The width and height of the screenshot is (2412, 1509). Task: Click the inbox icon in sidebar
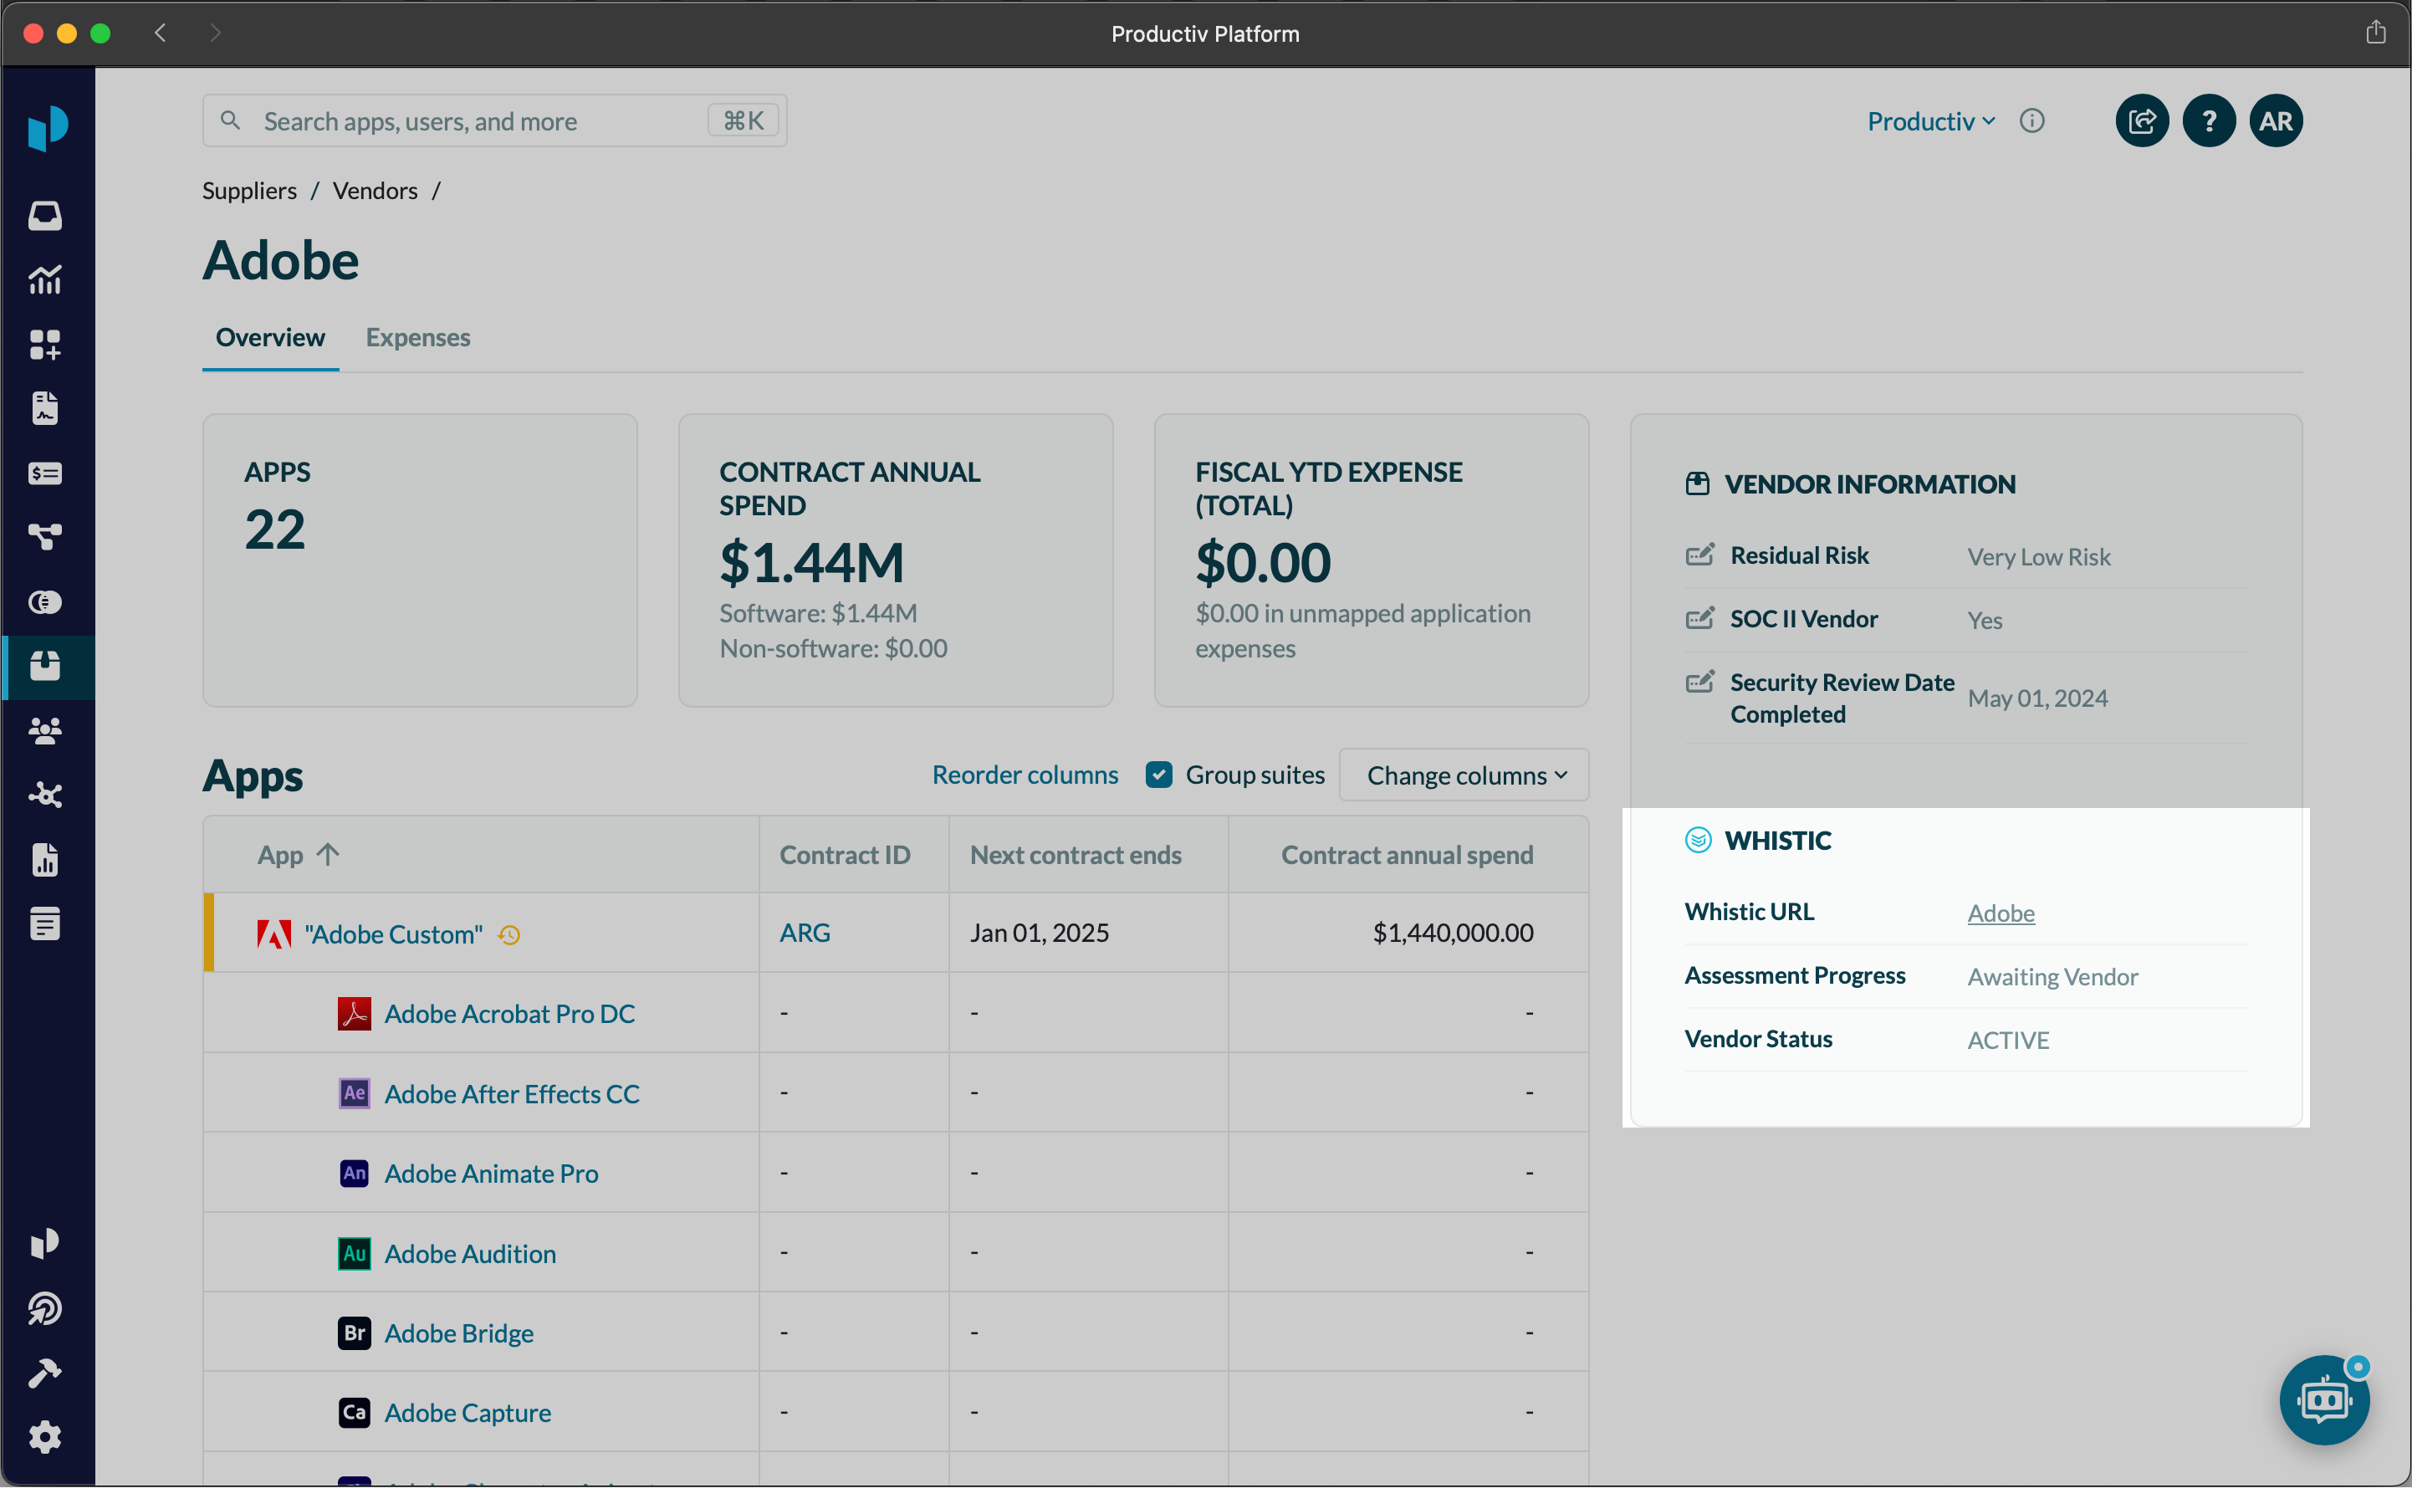click(45, 216)
